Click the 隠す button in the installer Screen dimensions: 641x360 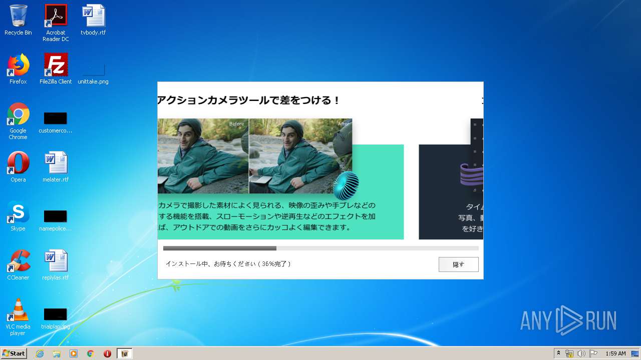point(458,264)
